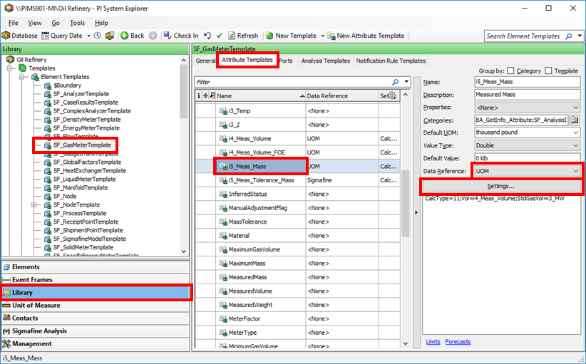This screenshot has height=364, width=586.
Task: Click the green checkmark apply icon
Action: 220,36
